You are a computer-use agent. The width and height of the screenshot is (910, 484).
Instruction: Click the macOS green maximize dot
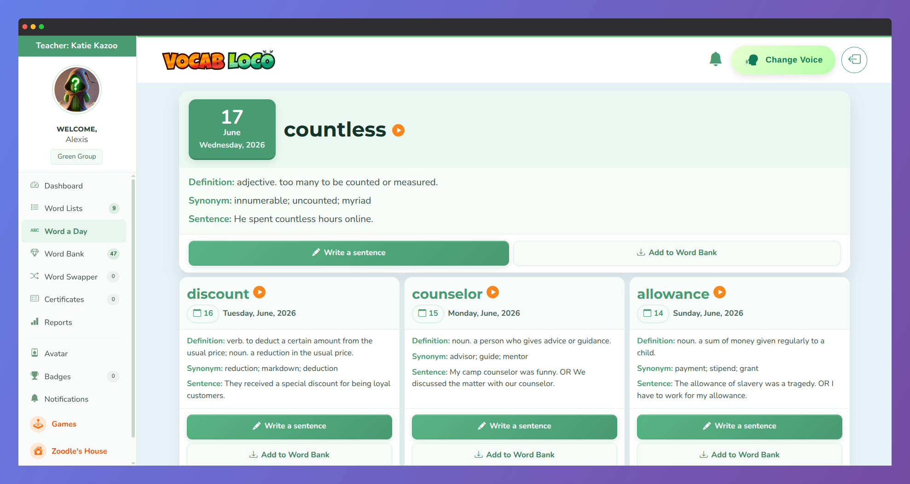(x=41, y=27)
